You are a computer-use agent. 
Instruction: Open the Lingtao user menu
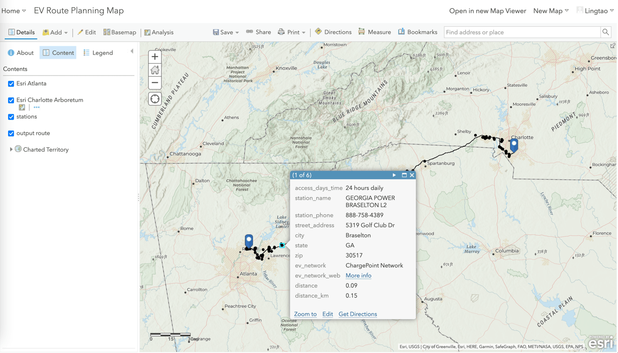[595, 11]
